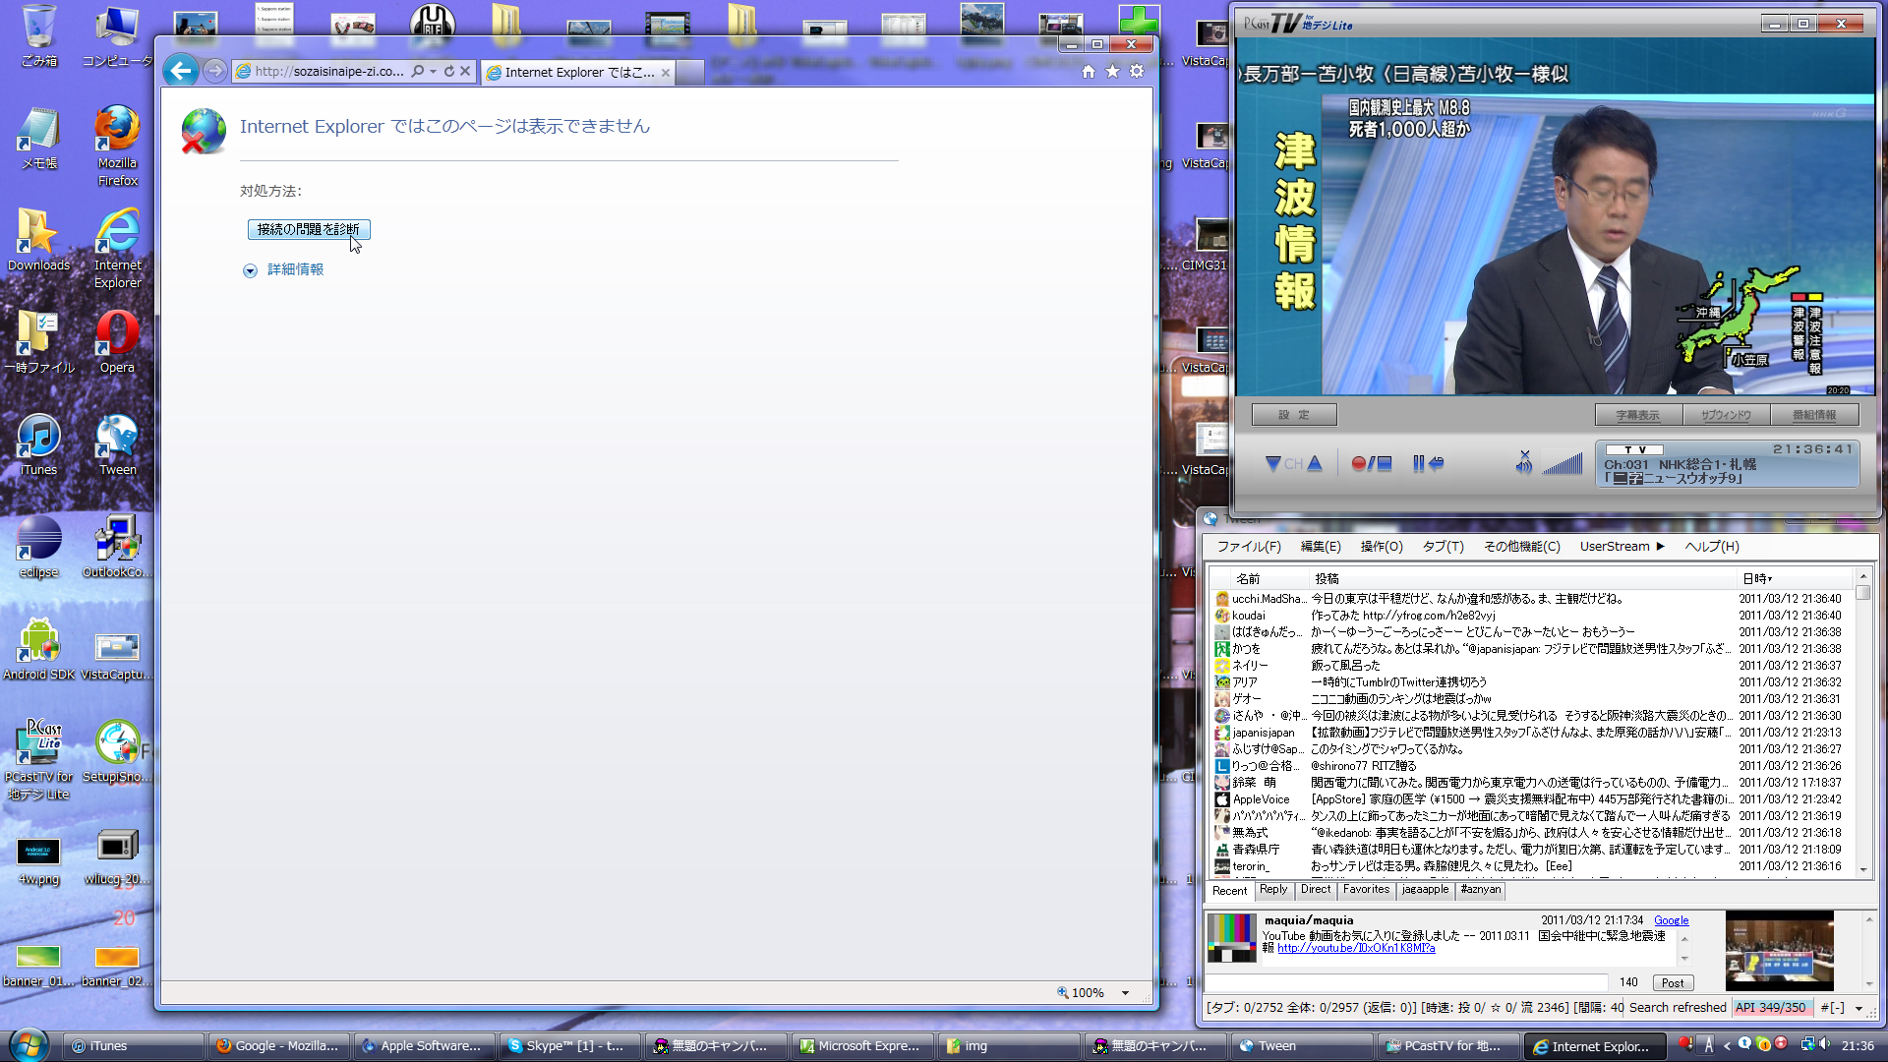Screen dimensions: 1888x1062
Task: Click the PCastTV blue stop square
Action: click(x=1385, y=463)
